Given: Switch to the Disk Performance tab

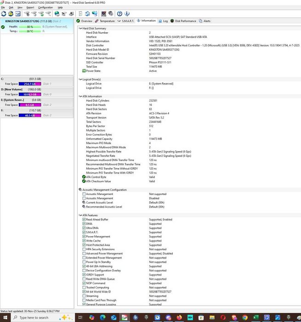Looking at the screenshot, I should [x=183, y=21].
